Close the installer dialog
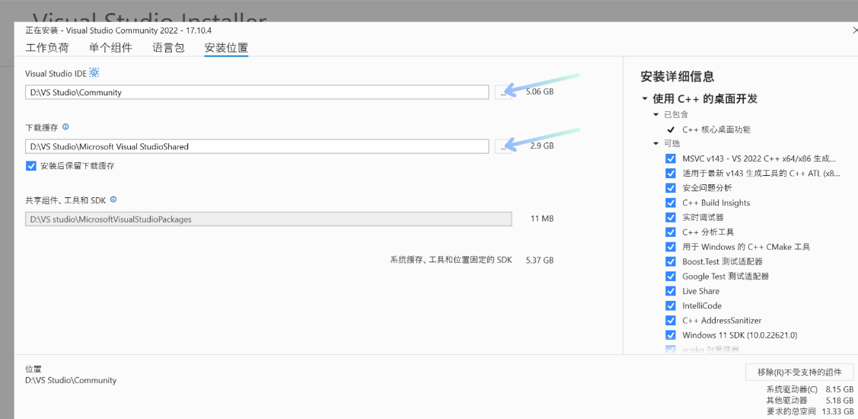The width and height of the screenshot is (858, 419). (x=855, y=30)
